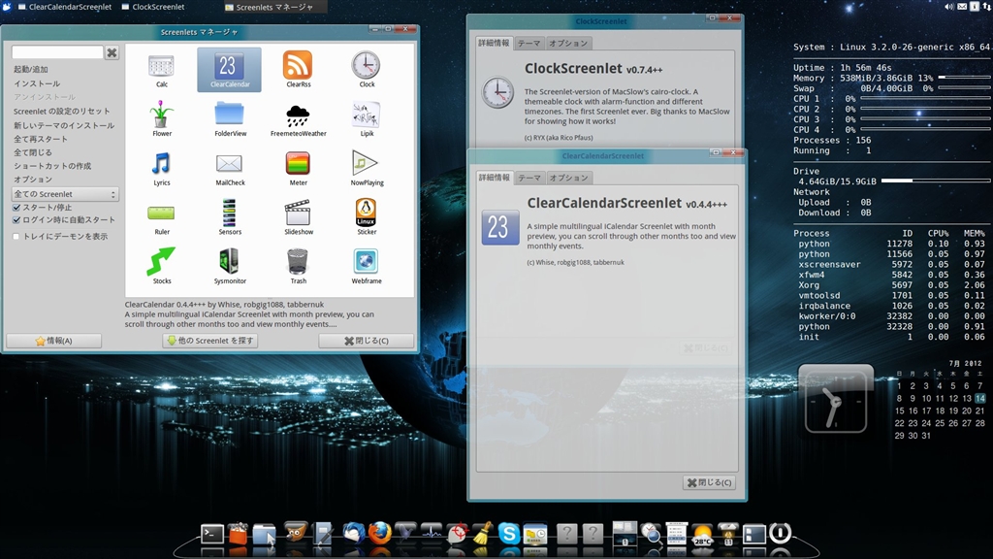Click the screenlet search text field
Viewport: 993px width, 559px height.
pos(57,52)
